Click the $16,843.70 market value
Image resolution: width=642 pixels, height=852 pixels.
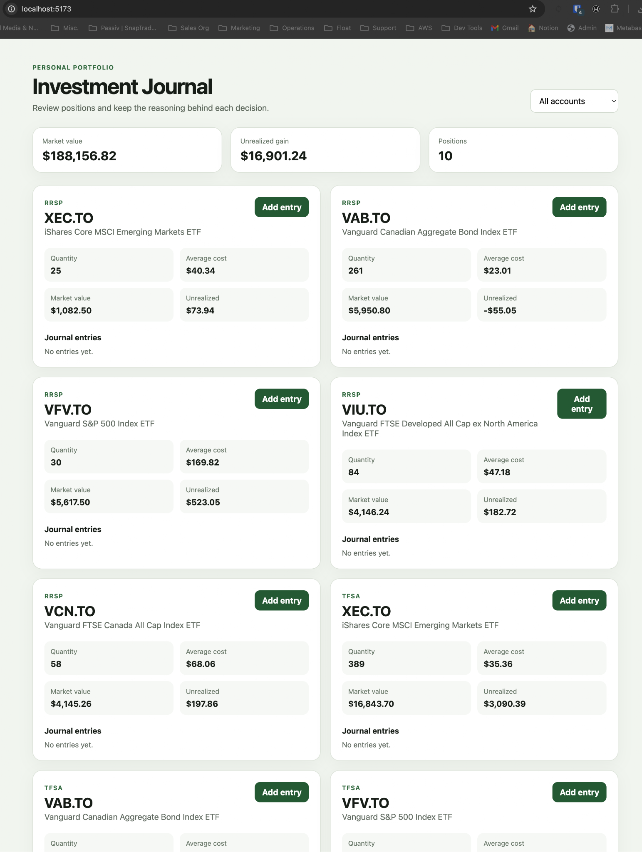tap(371, 704)
